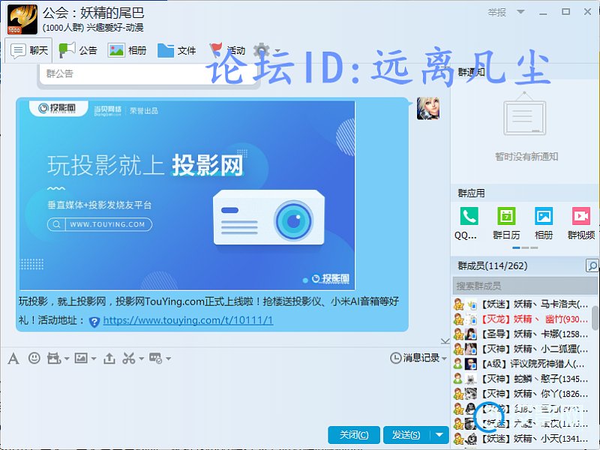Switch to the 文件 files tab

point(177,51)
